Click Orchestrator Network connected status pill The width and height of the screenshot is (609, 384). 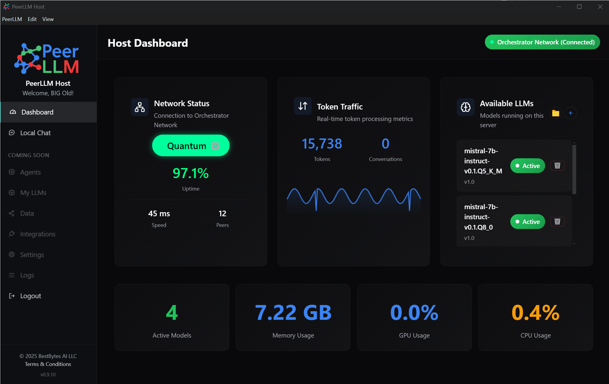542,42
